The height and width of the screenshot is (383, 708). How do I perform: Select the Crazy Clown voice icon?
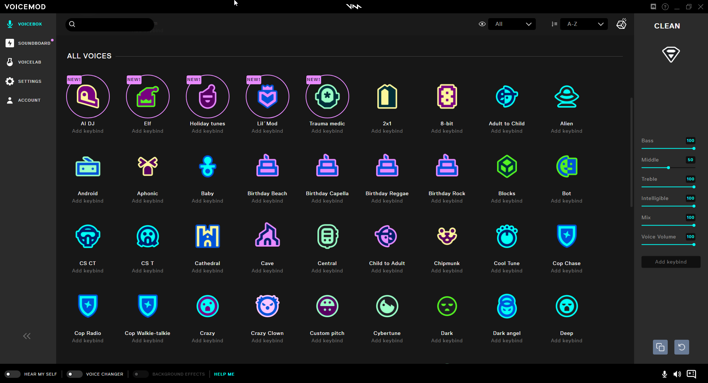(267, 306)
